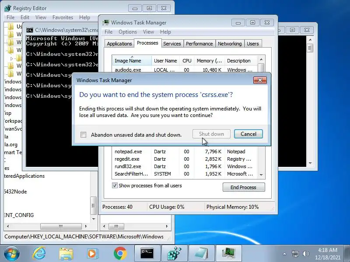
Task: Launch Internet Explorer from taskbar
Action: pyautogui.click(x=39, y=254)
